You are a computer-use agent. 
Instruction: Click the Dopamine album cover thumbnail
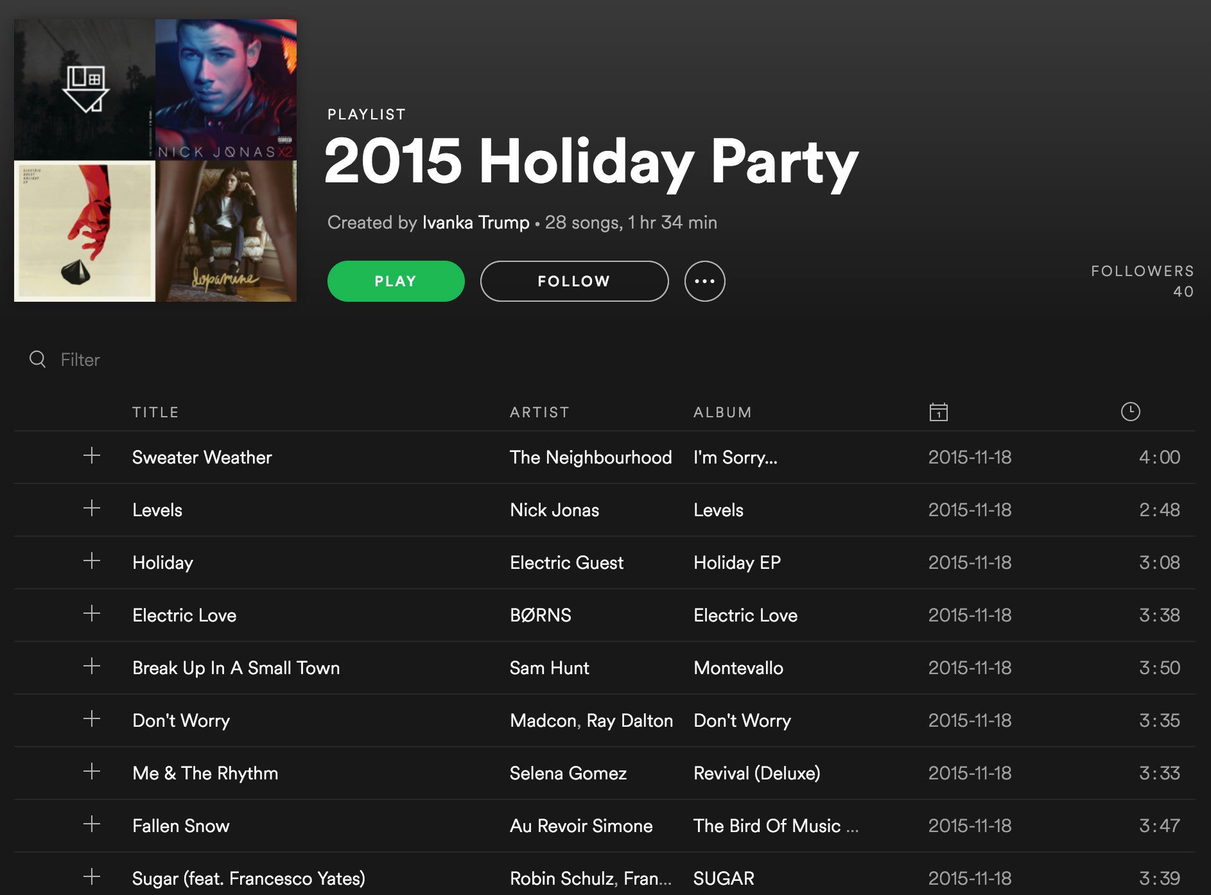226,231
